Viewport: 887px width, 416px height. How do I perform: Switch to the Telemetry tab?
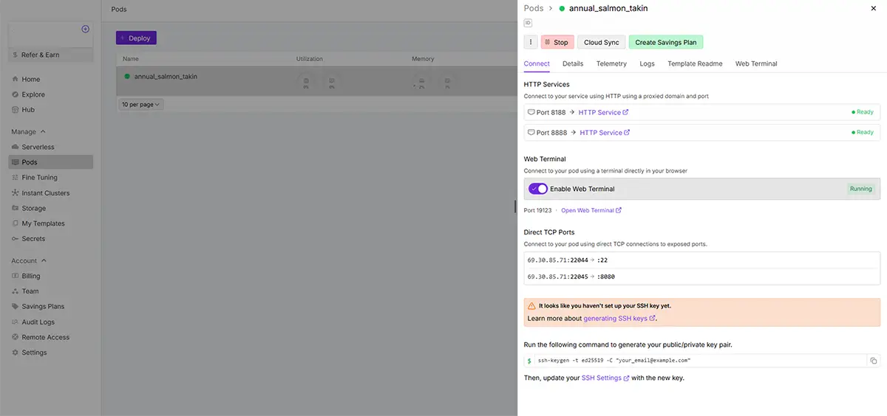coord(611,64)
